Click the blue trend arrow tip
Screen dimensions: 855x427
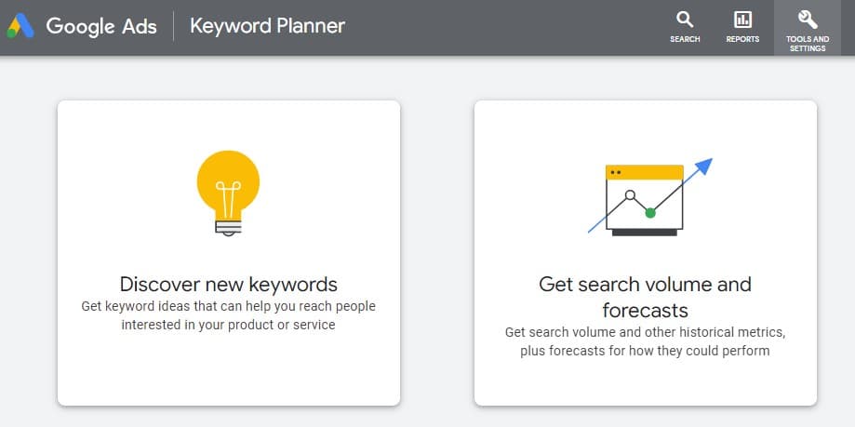point(706,165)
